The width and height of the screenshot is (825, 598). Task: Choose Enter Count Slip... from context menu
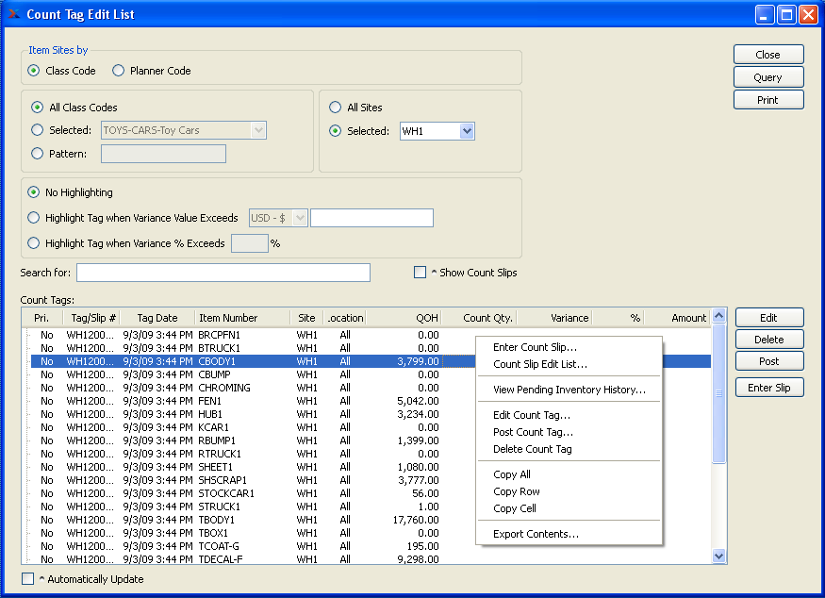[x=535, y=347]
